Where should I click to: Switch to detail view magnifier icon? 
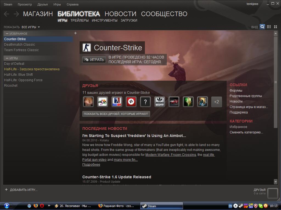[262, 27]
